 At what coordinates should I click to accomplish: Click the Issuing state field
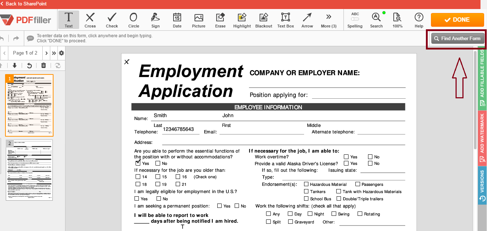click(383, 170)
